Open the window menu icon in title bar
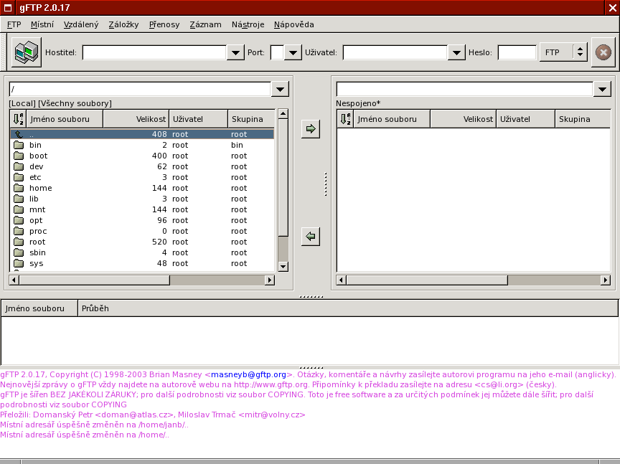The width and height of the screenshot is (620, 464). pyautogui.click(x=8, y=7)
